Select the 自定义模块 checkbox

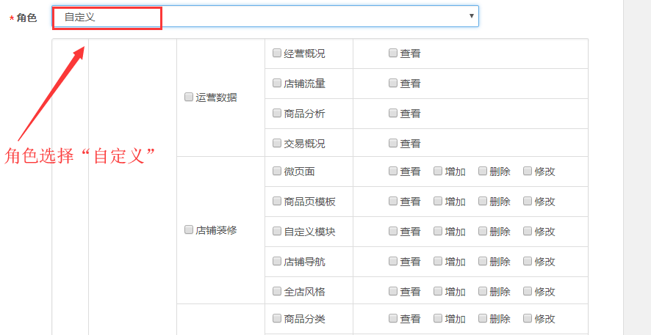coord(277,231)
